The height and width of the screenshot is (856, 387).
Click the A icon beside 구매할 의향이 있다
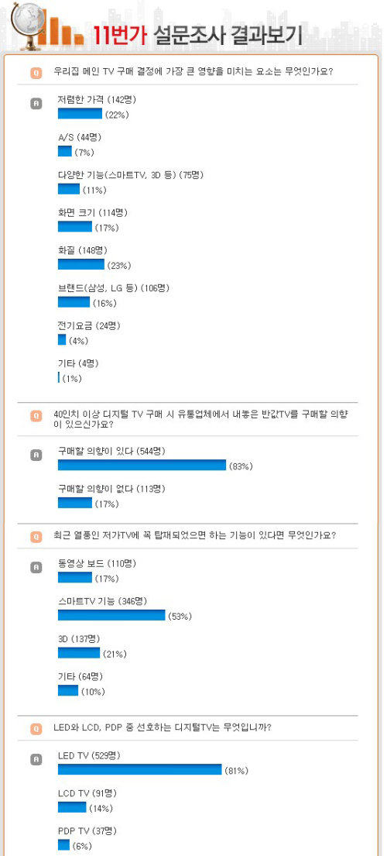pos(36,455)
